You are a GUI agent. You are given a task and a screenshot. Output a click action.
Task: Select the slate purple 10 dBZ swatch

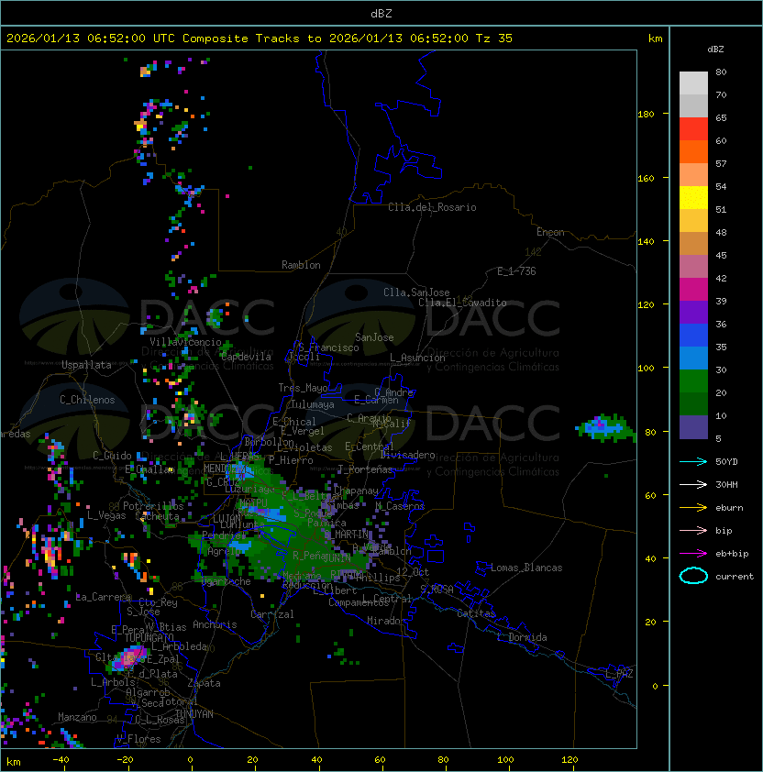[693, 427]
